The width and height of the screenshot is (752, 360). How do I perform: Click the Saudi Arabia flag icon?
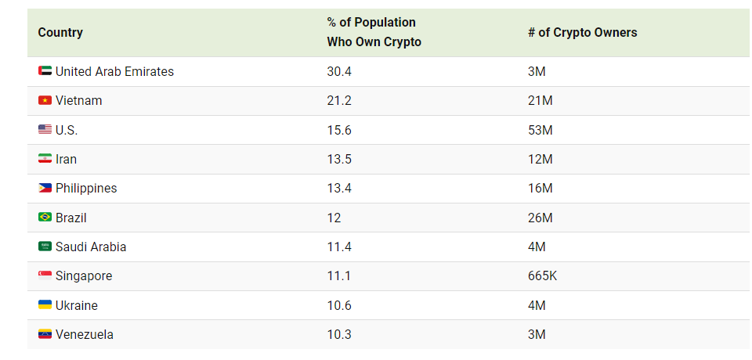point(45,247)
